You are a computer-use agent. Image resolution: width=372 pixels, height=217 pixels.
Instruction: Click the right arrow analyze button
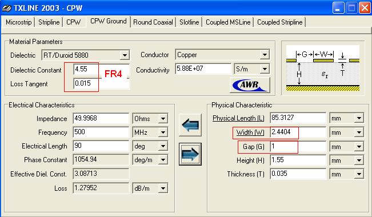pyautogui.click(x=190, y=154)
